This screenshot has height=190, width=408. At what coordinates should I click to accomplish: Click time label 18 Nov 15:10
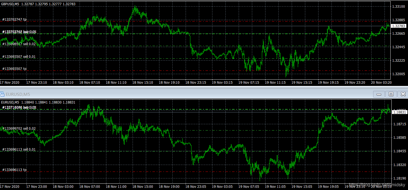click(x=143, y=82)
